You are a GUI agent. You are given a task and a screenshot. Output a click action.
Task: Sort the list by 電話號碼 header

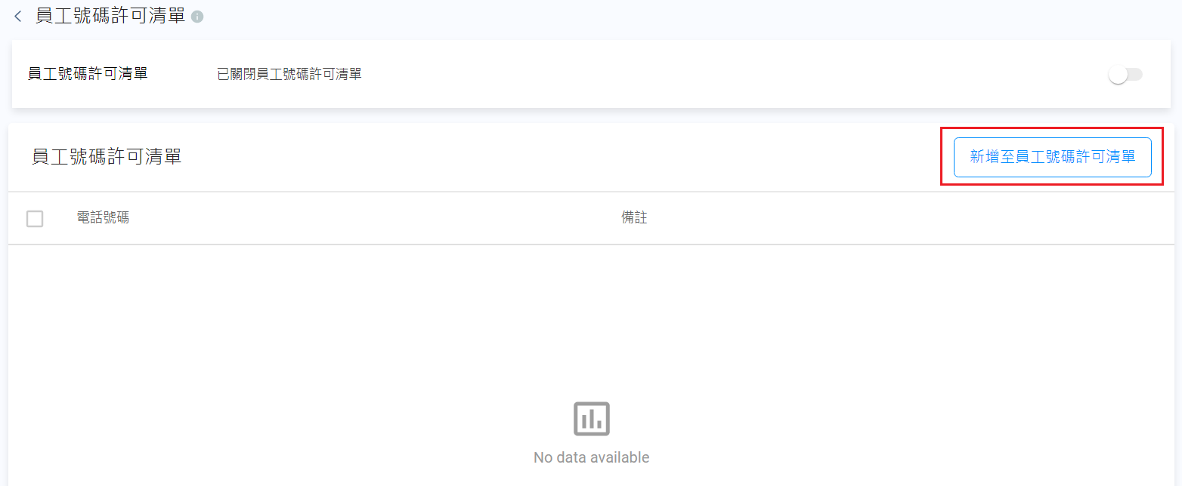tap(103, 218)
